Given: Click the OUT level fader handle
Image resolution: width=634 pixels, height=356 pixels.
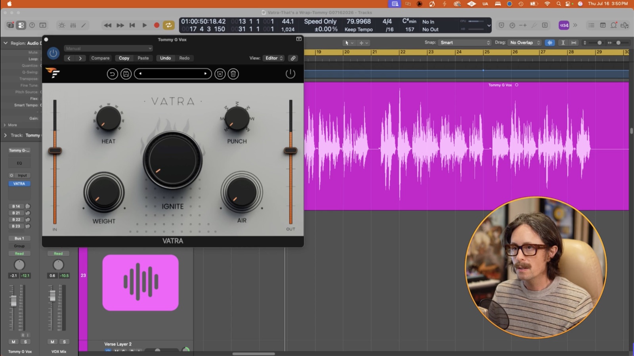Looking at the screenshot, I should 290,151.
